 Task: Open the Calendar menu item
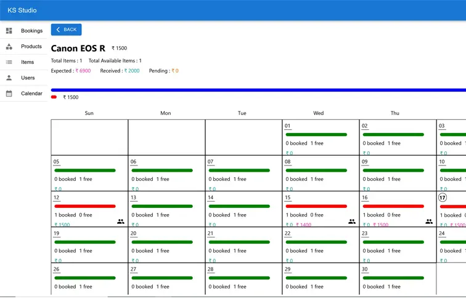[24, 94]
